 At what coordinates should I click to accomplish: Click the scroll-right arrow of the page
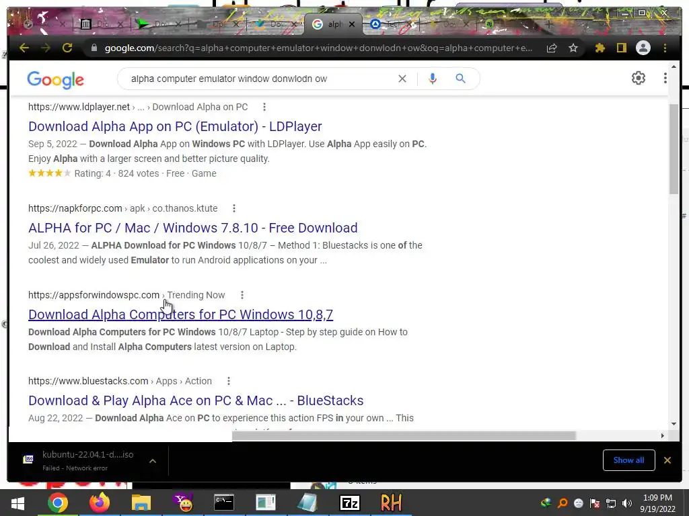pyautogui.click(x=663, y=435)
